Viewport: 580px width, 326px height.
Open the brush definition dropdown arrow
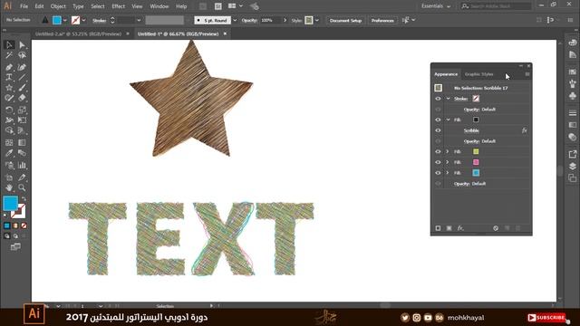tap(235, 20)
